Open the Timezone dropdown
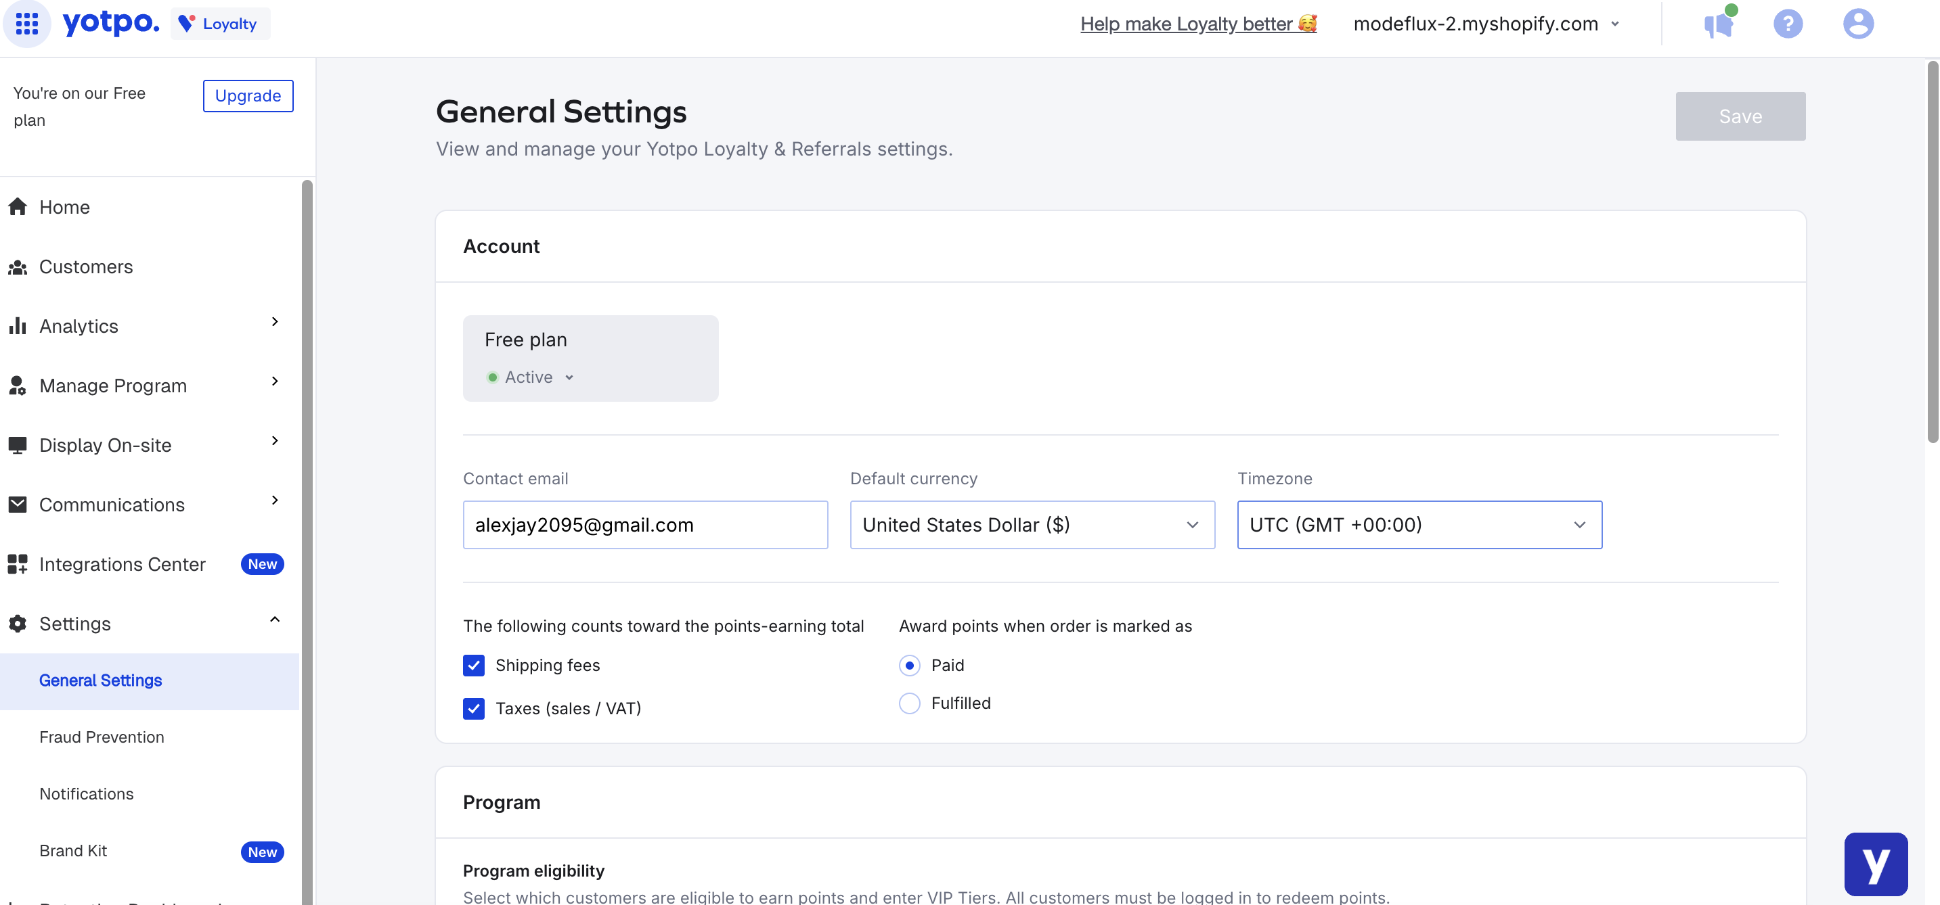 (1419, 525)
